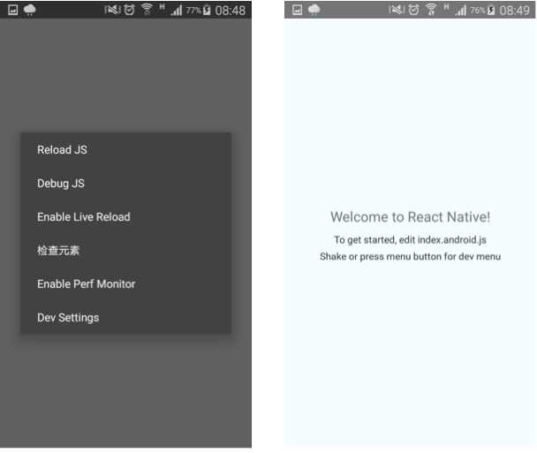Tap the 08:49 clock text
Image resolution: width=537 pixels, height=453 pixels.
coord(515,11)
